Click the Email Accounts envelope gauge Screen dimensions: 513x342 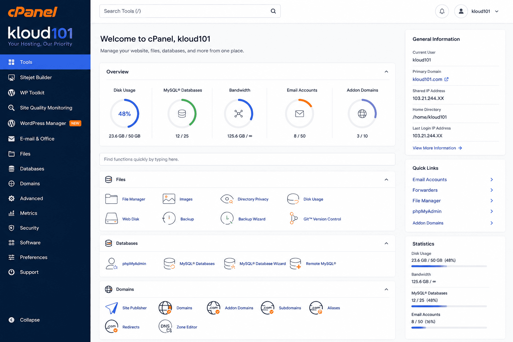click(300, 114)
